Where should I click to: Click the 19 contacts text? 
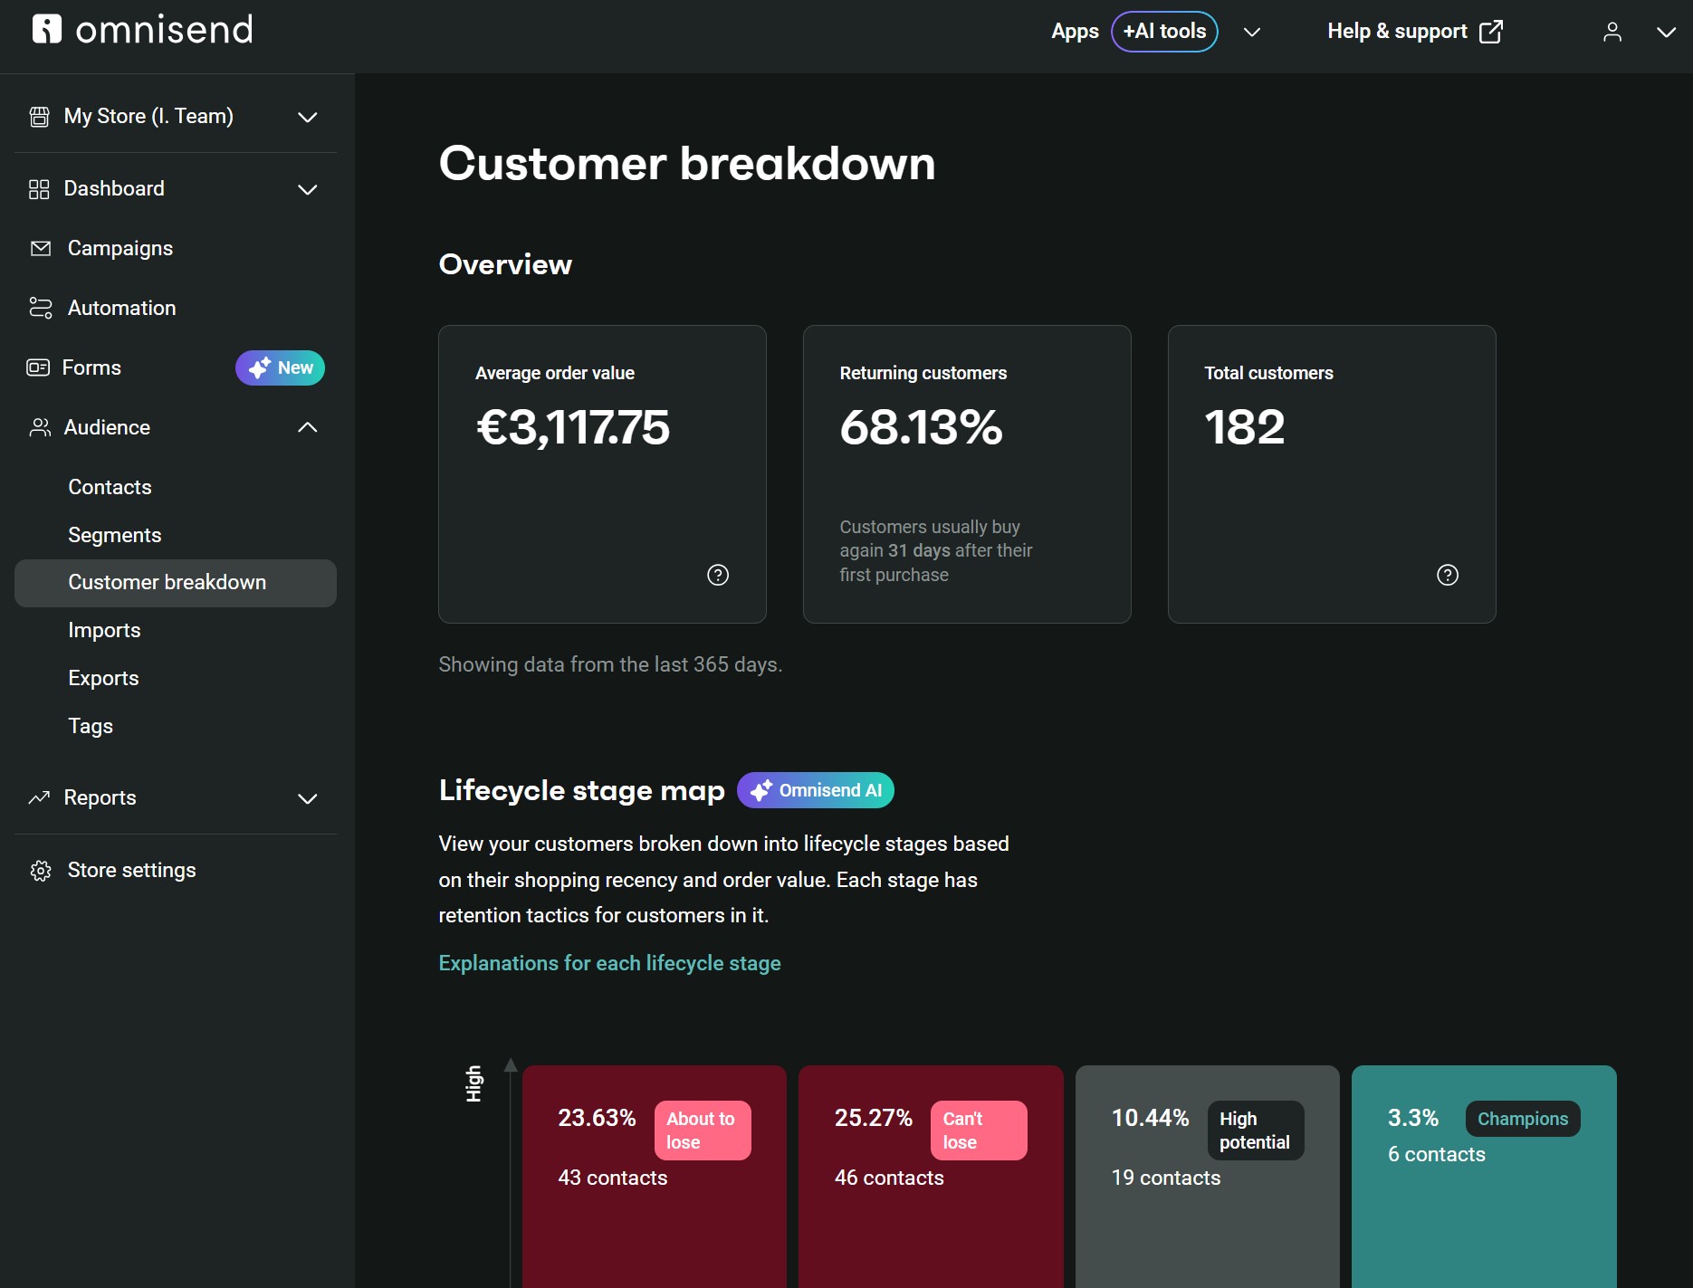click(1166, 1178)
